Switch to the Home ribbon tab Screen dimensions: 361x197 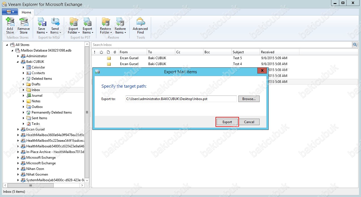coord(27,12)
